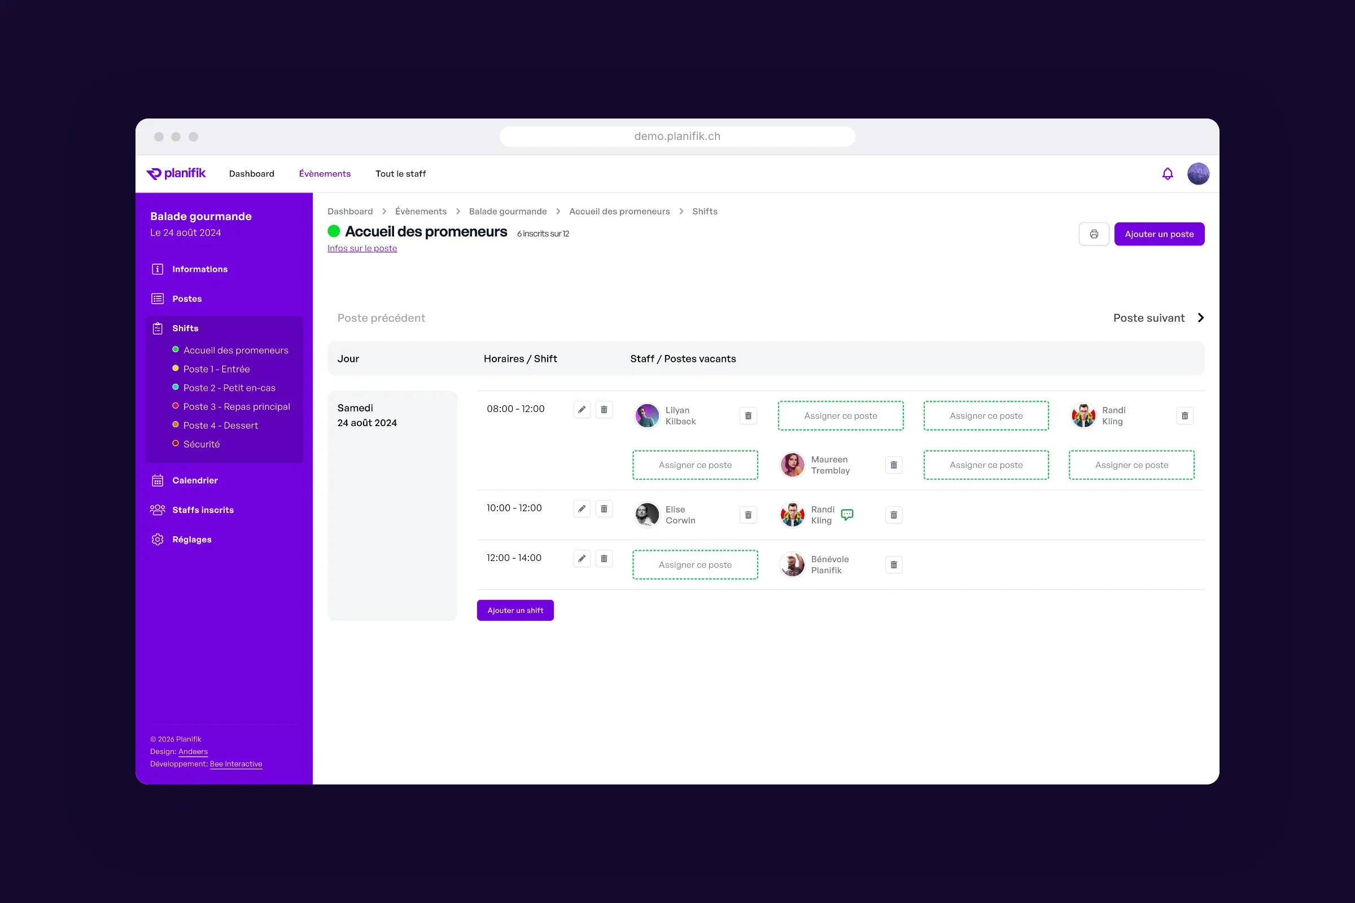
Task: Select Poste 1 - Entrée shift
Action: point(216,369)
